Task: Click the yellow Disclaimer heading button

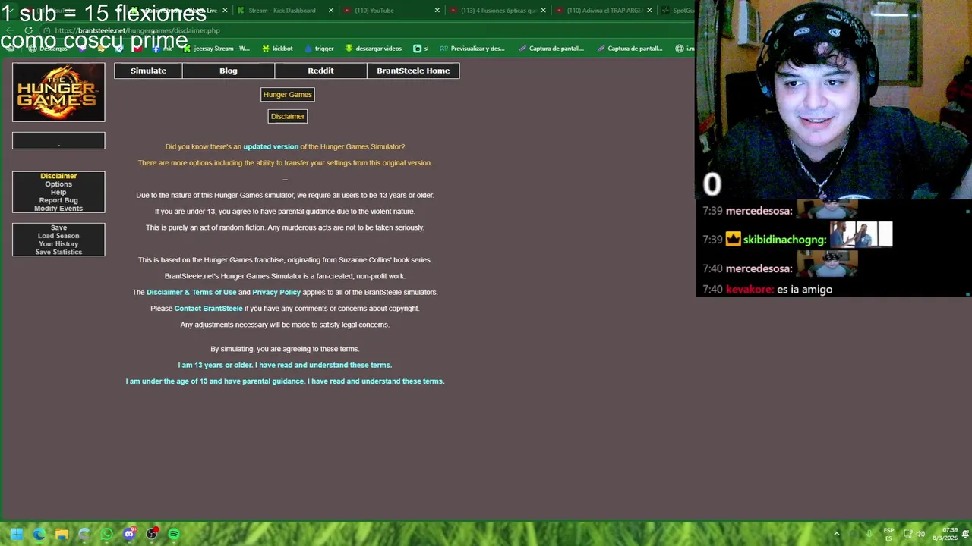Action: point(288,116)
